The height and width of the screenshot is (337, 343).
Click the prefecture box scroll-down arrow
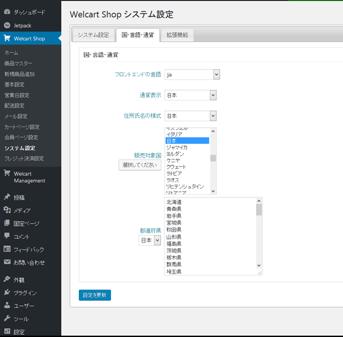coord(259,265)
